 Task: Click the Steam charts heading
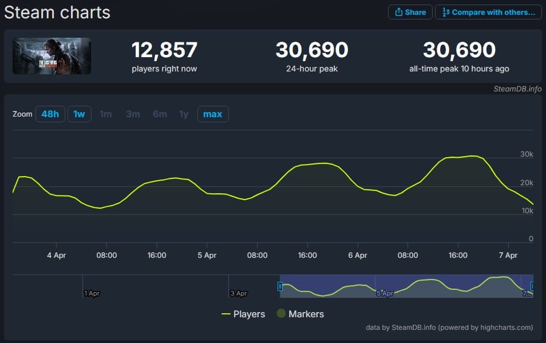point(57,13)
